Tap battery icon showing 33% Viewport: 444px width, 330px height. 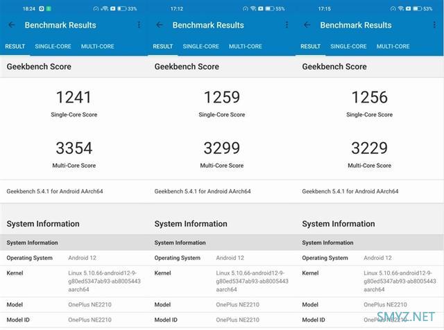click(x=122, y=9)
